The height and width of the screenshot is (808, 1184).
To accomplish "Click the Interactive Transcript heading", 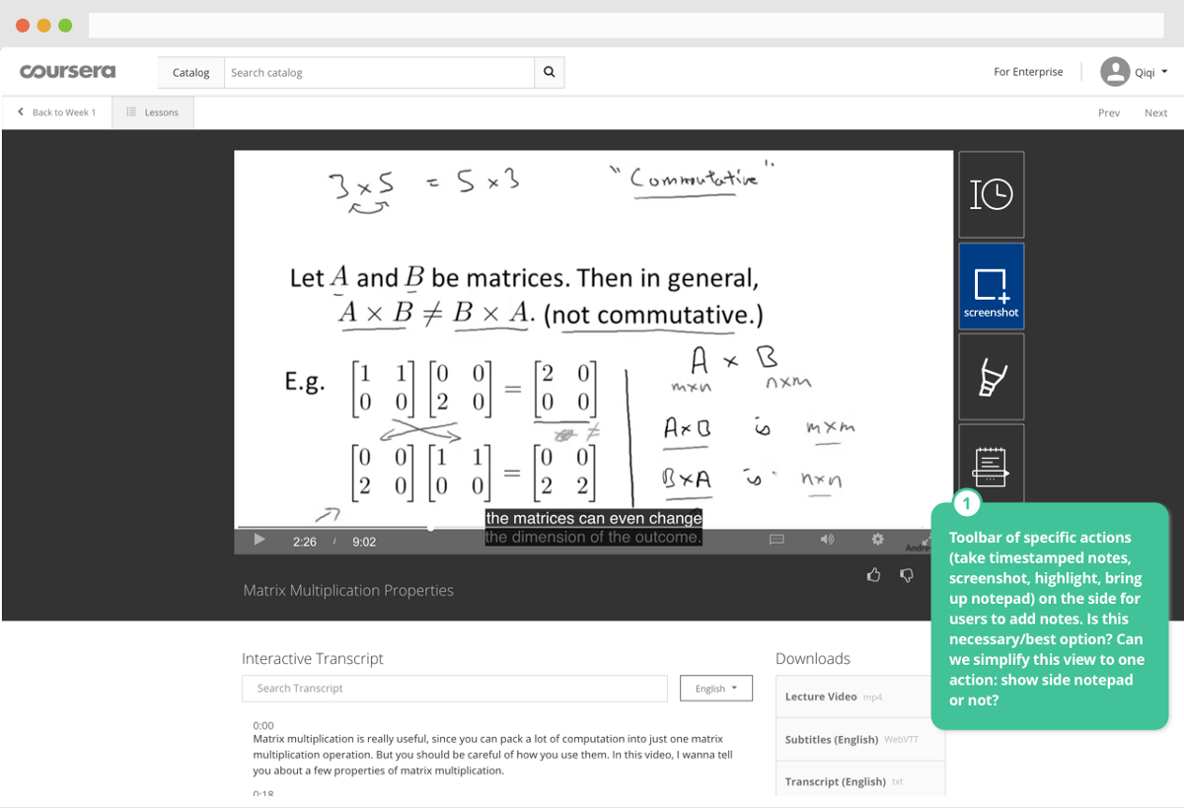I will (313, 659).
